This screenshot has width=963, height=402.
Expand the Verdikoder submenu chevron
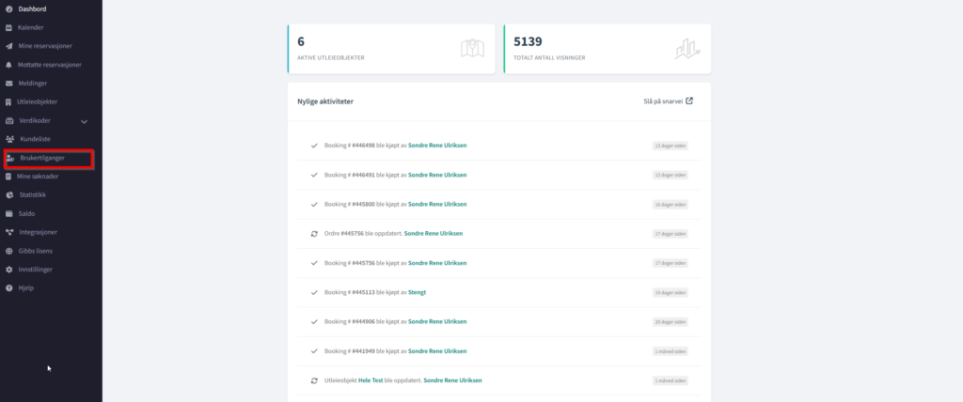[x=84, y=121]
